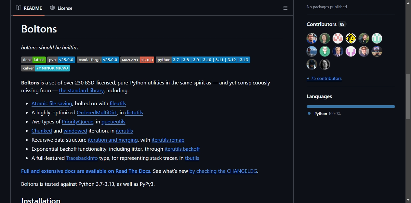This screenshot has height=203, width=411.
Task: Open the Chunked link
Action: pyautogui.click(x=42, y=131)
